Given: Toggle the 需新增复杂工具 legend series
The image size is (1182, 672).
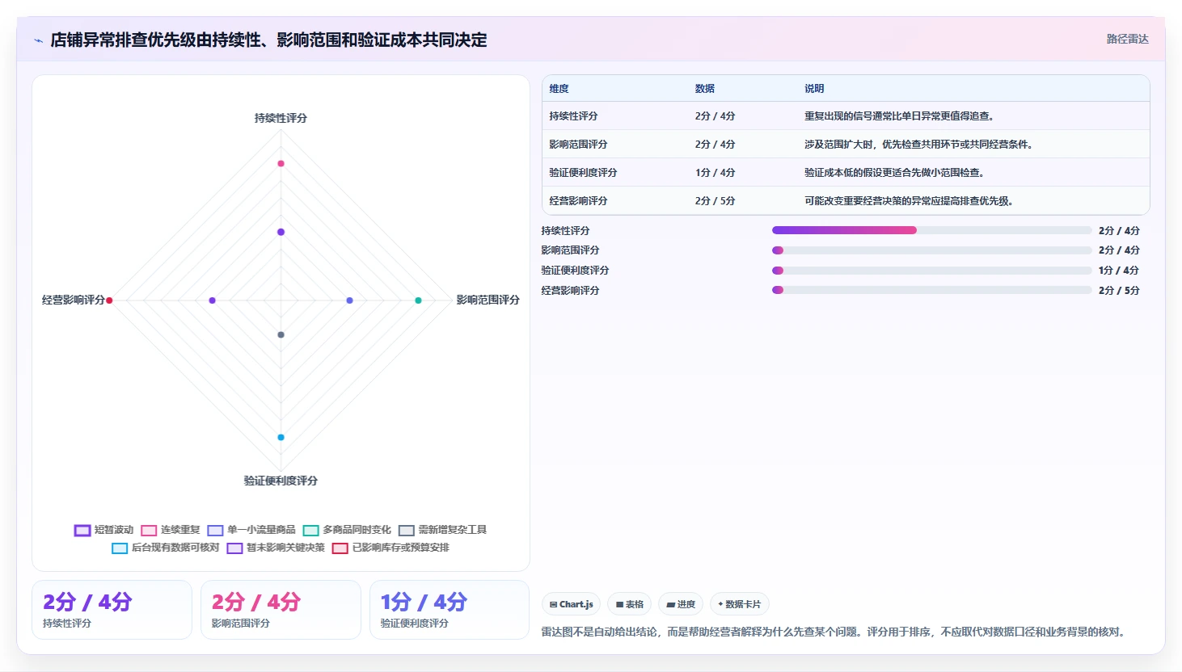Looking at the screenshot, I should (442, 530).
